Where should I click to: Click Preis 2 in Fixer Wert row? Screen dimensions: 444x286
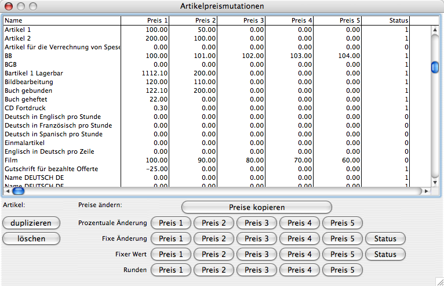[x=214, y=254]
